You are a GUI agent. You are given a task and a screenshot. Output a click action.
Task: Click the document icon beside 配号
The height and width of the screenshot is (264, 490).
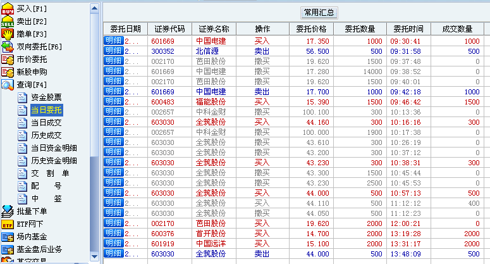point(22,186)
